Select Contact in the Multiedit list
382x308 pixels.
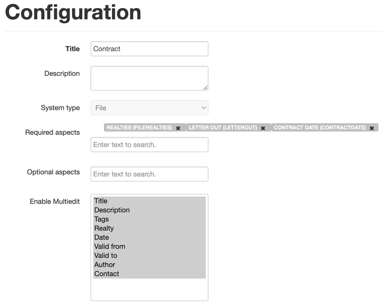point(107,274)
